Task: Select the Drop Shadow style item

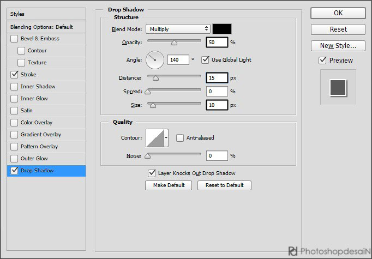Action: [37, 171]
